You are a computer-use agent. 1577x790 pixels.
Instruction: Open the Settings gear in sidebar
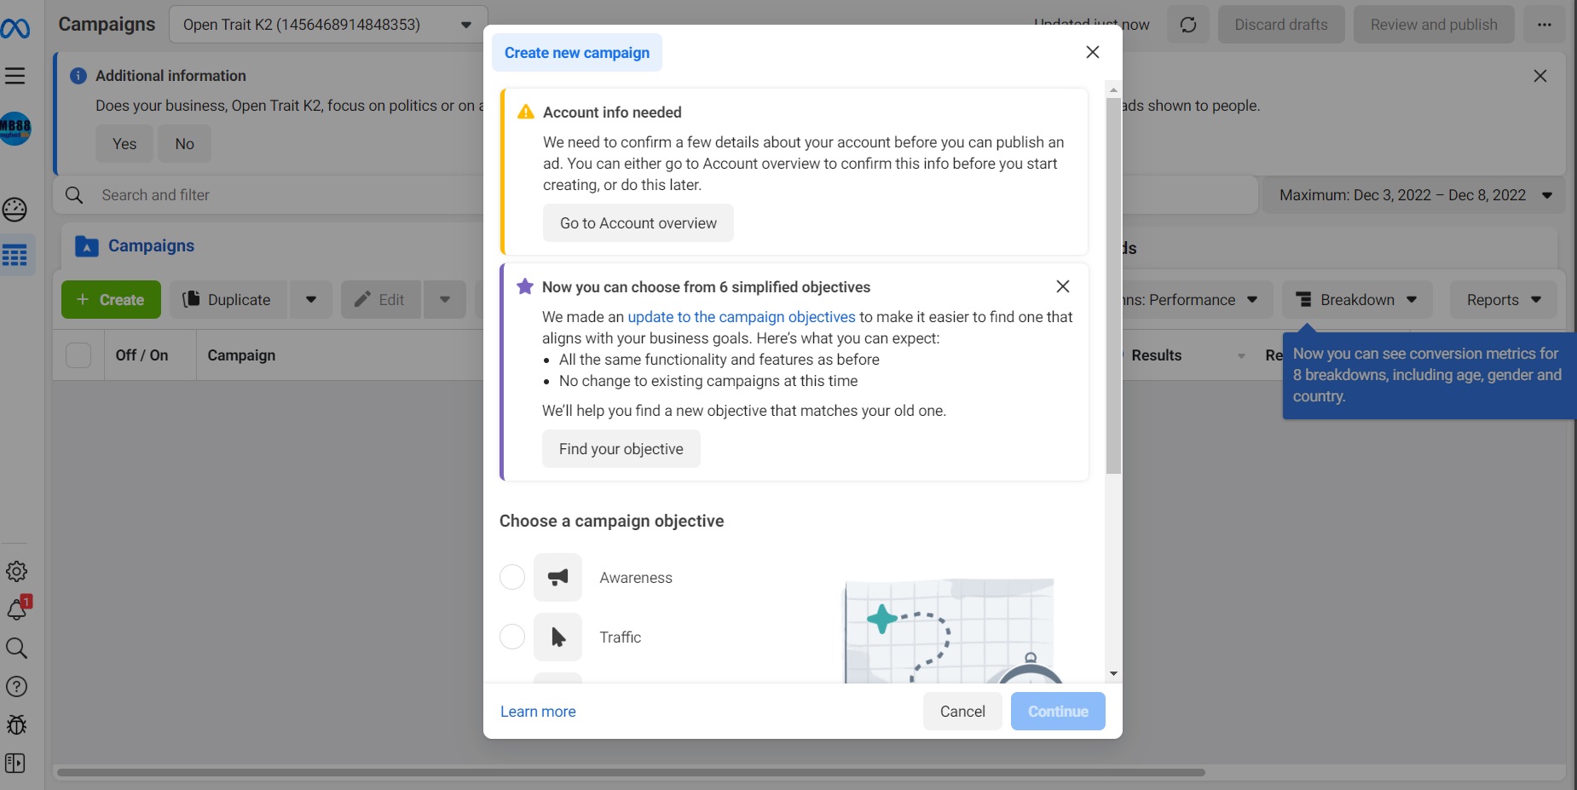pyautogui.click(x=16, y=571)
